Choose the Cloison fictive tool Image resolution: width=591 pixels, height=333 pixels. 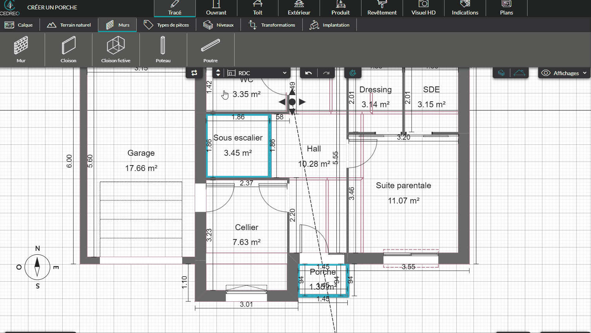point(116,50)
